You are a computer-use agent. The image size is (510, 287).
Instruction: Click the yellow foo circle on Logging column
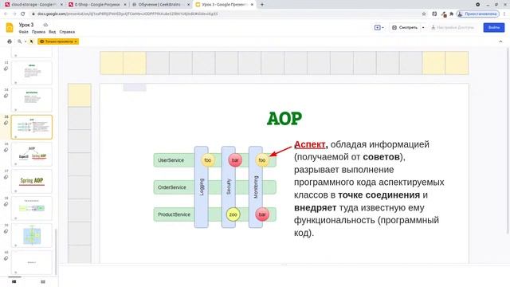tap(207, 160)
